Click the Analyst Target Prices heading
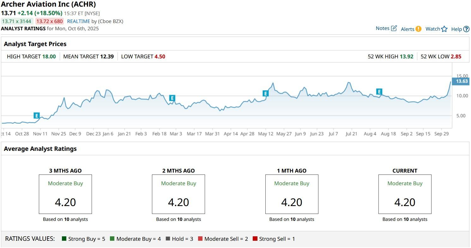The height and width of the screenshot is (248, 471). pyautogui.click(x=35, y=44)
